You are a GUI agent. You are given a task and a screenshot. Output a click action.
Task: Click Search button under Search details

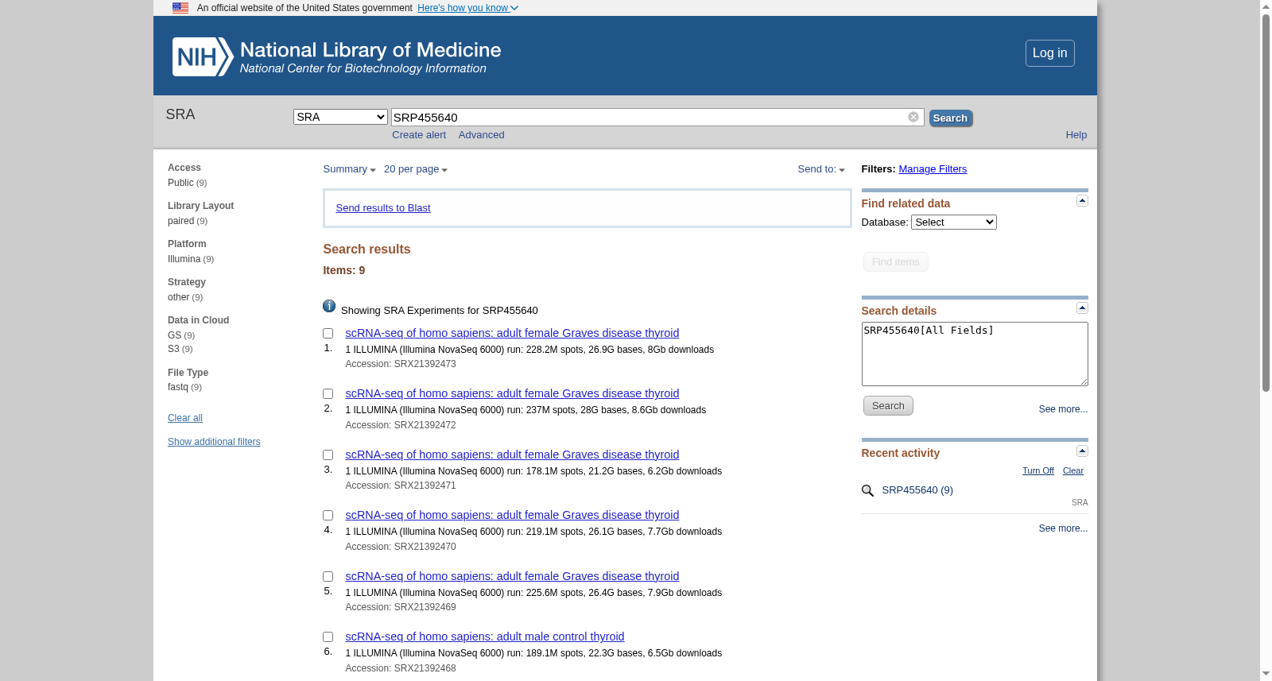click(888, 406)
